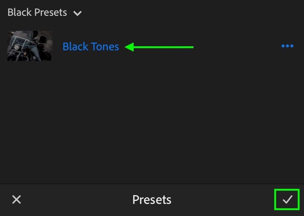Image resolution: width=304 pixels, height=216 pixels.
Task: Close presets with the bottom-left cross
Action: pos(17,199)
